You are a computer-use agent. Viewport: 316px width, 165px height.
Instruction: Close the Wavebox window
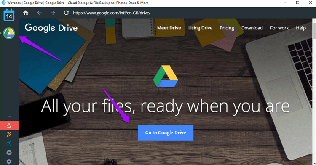311,3
